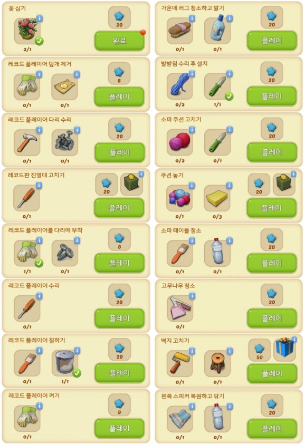Image resolution: width=305 pixels, height=445 pixels.
Task: Click the dustpan and brush in 고무나무 청소
Action: point(180,308)
